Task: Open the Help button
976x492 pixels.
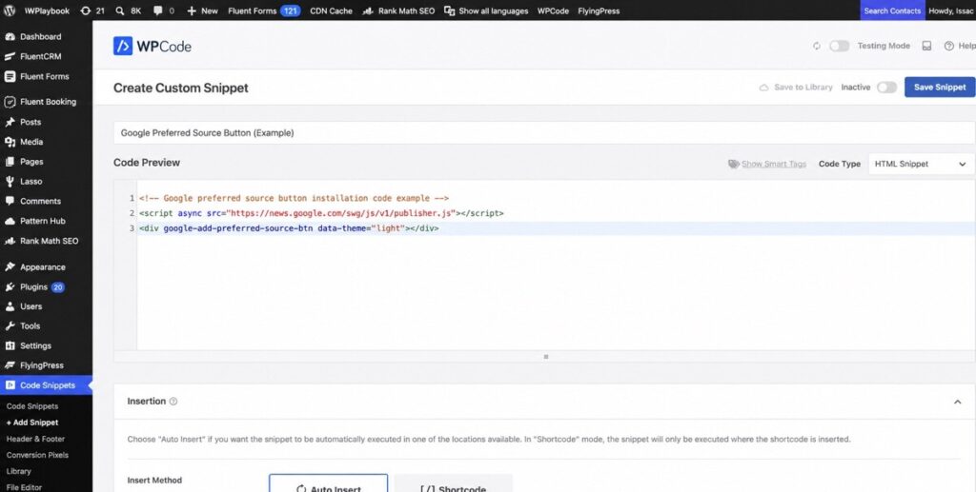Action: 959,46
